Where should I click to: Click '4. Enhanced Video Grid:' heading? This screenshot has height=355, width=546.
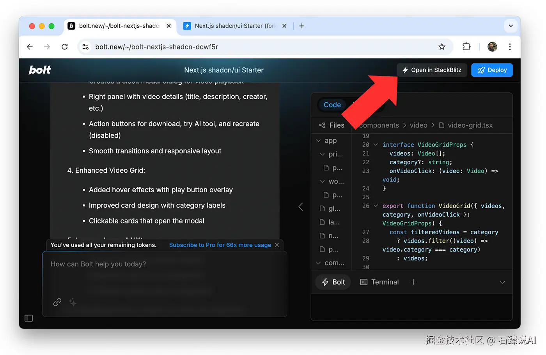point(106,170)
